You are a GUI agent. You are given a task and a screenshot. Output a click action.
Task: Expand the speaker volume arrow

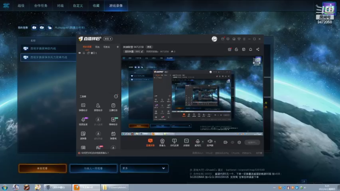point(215,142)
